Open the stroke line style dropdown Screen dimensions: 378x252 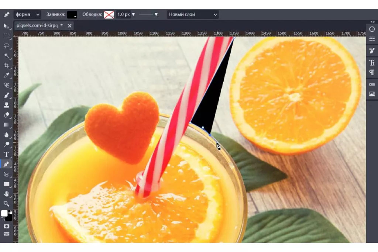point(148,14)
